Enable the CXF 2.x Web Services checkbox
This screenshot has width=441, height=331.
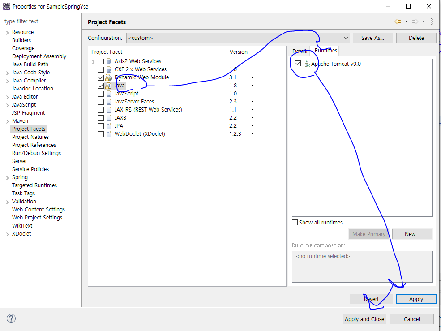(x=101, y=69)
